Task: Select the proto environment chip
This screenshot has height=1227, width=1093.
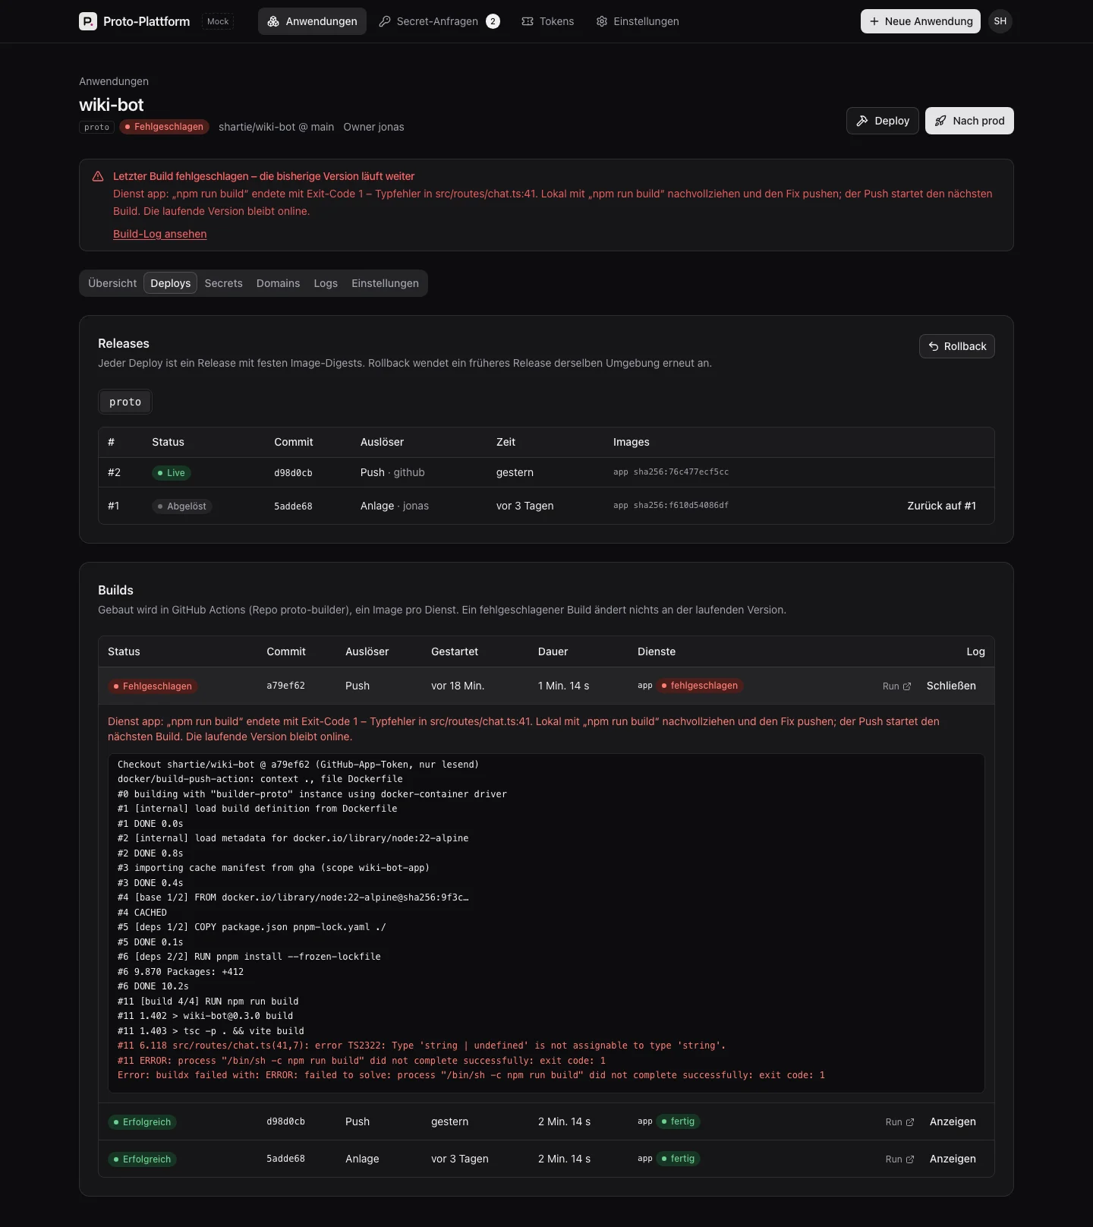Action: tap(125, 402)
